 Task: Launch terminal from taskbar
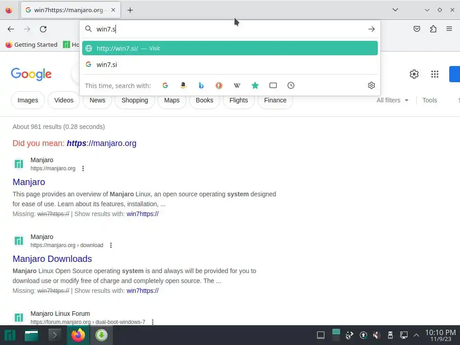[x=55, y=335]
